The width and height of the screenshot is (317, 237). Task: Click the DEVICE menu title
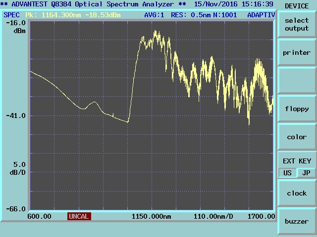[x=297, y=6]
